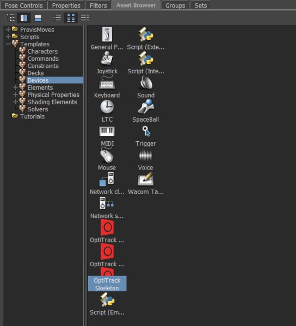This screenshot has width=296, height=326.
Task: Select the Joystick device icon
Action: coord(107,58)
